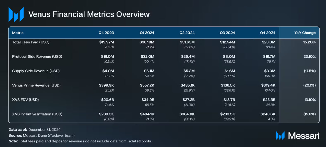
Task: Click the "23.10%" YoY change value
Action: [x=309, y=56]
